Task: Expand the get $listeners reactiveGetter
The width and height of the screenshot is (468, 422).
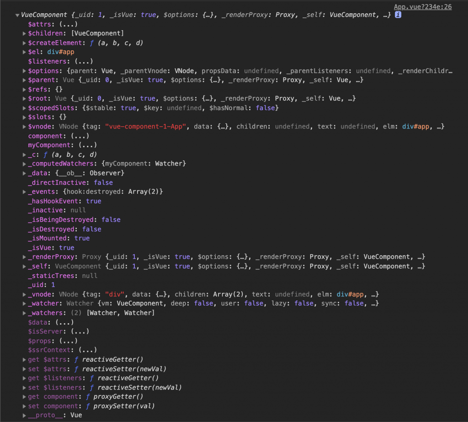Action: tap(24, 378)
